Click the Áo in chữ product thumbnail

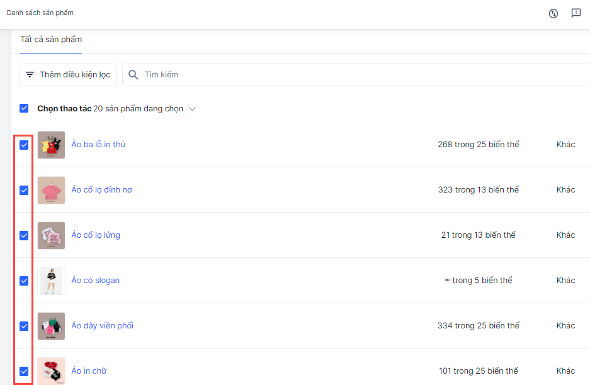pos(51,371)
